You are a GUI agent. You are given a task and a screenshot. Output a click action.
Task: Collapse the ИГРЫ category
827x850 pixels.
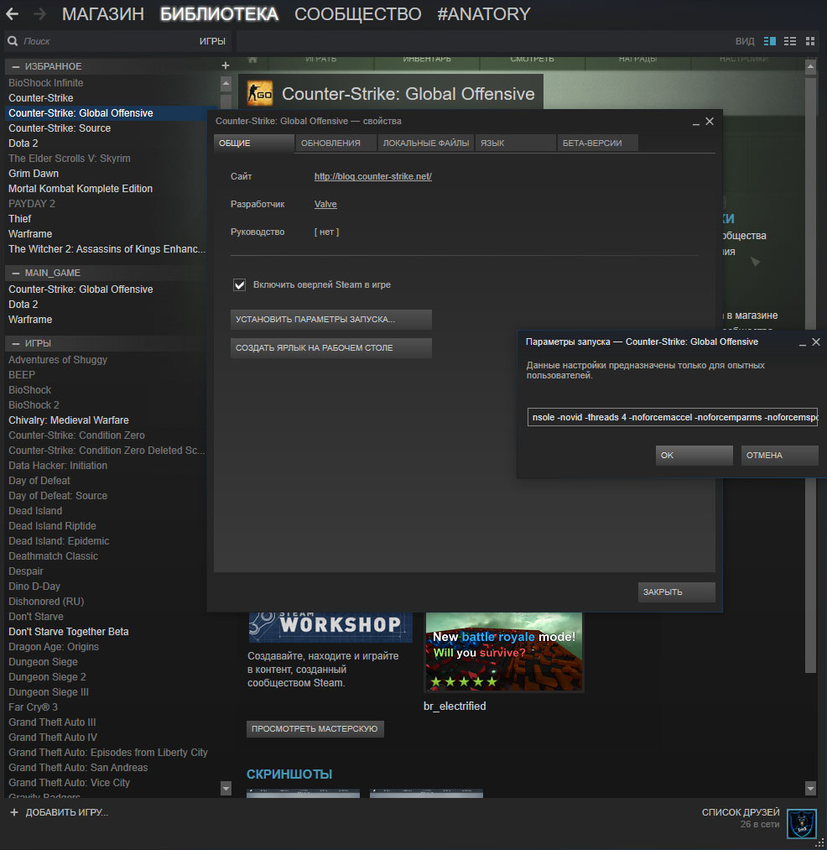pos(16,344)
